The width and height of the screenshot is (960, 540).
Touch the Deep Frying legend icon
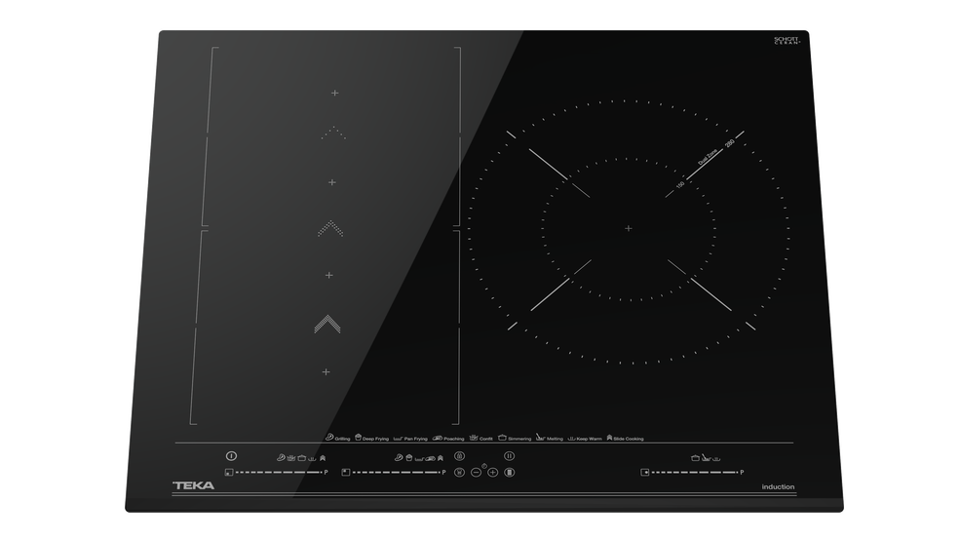(358, 439)
